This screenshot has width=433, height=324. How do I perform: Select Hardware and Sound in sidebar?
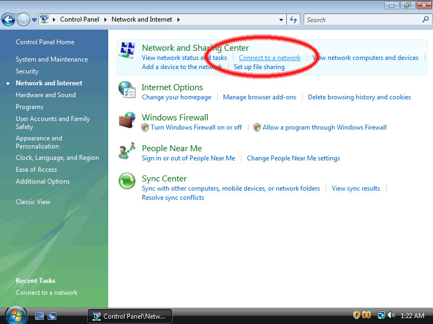pos(45,95)
